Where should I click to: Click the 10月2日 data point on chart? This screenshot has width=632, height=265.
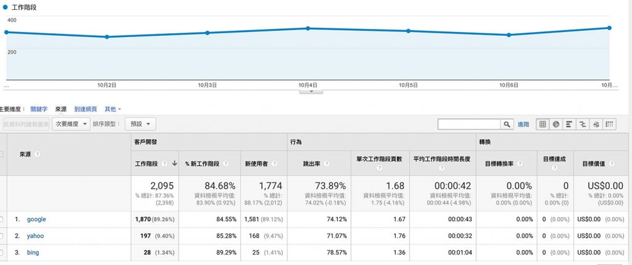click(107, 36)
